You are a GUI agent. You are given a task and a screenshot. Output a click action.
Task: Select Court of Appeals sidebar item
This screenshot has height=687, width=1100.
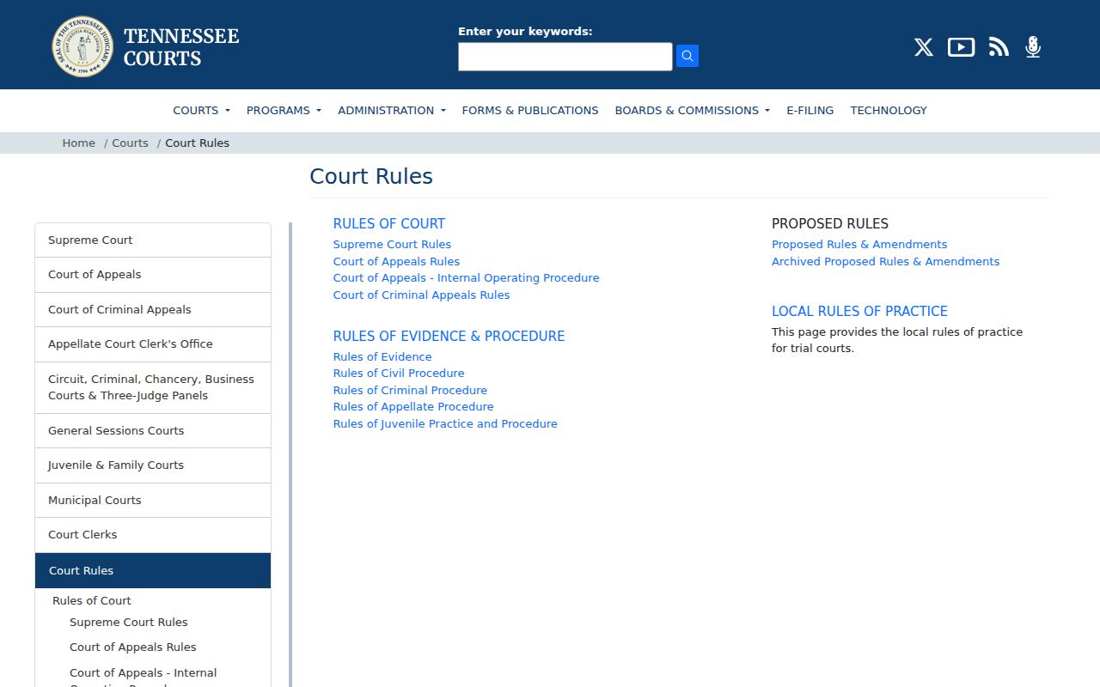(x=153, y=275)
